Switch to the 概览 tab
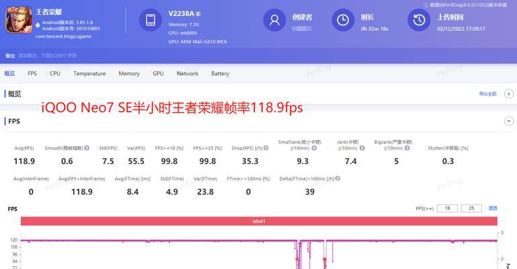 [x=9, y=73]
